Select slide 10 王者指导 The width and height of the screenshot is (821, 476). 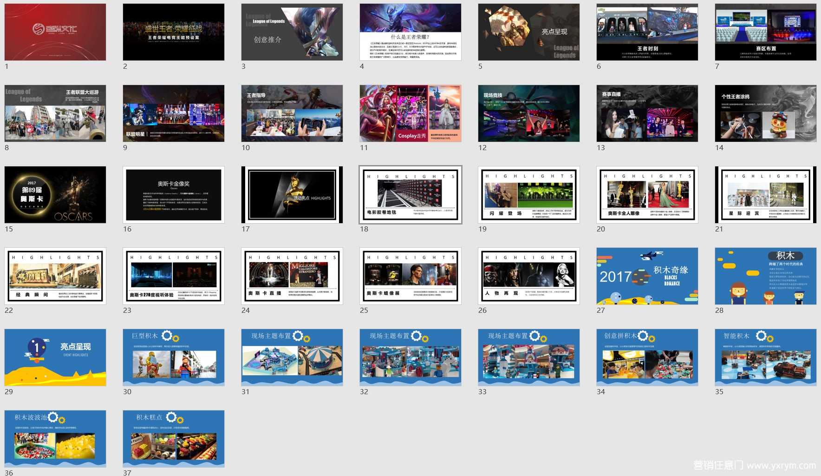tap(292, 113)
